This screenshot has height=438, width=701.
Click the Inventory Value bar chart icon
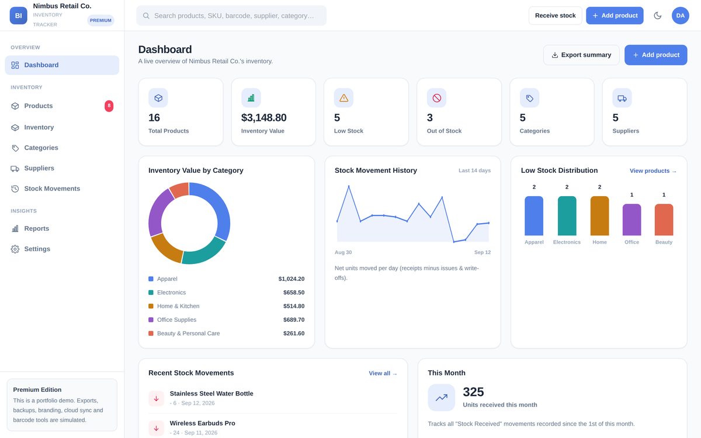[x=251, y=98]
